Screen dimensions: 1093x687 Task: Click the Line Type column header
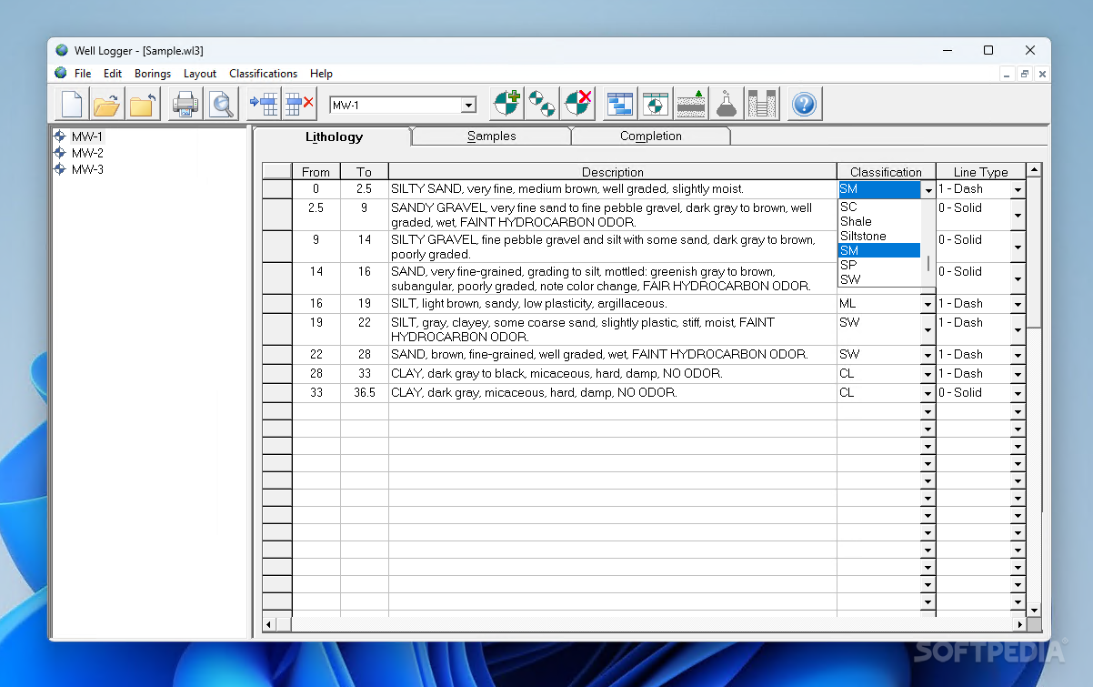point(980,172)
